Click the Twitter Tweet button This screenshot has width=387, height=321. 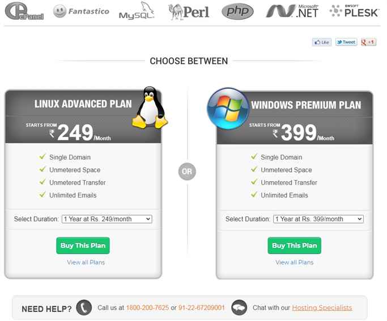coord(346,42)
